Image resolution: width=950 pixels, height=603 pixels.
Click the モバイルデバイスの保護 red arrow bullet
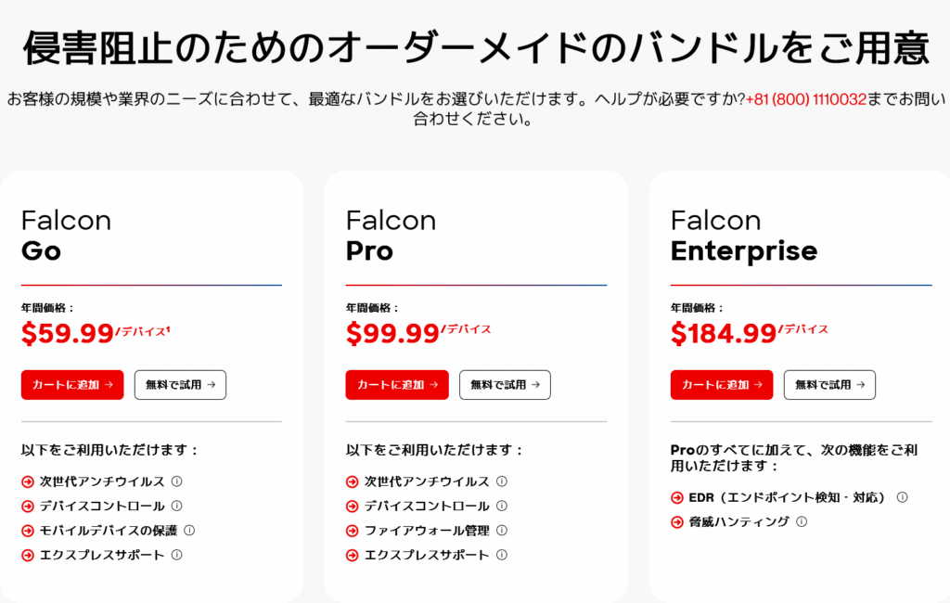(x=27, y=531)
